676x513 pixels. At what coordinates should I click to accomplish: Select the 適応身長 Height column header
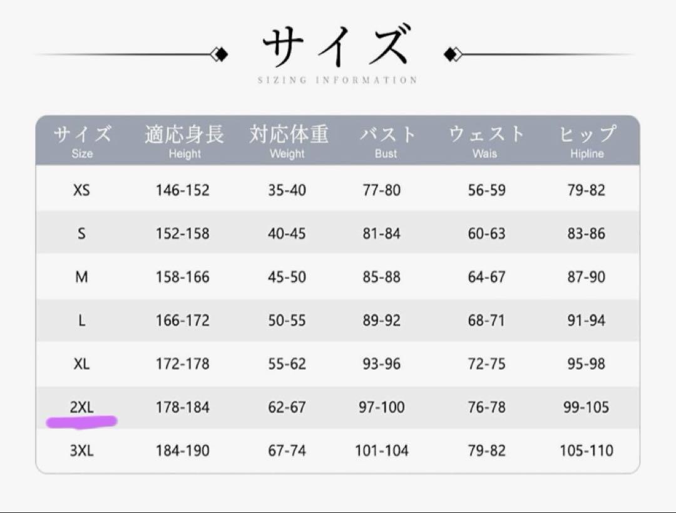(x=185, y=141)
